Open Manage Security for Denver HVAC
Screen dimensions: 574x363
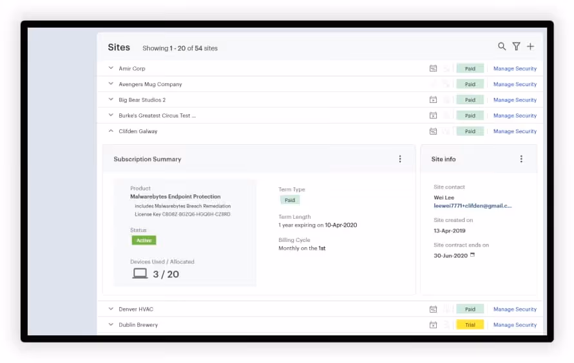(x=515, y=310)
